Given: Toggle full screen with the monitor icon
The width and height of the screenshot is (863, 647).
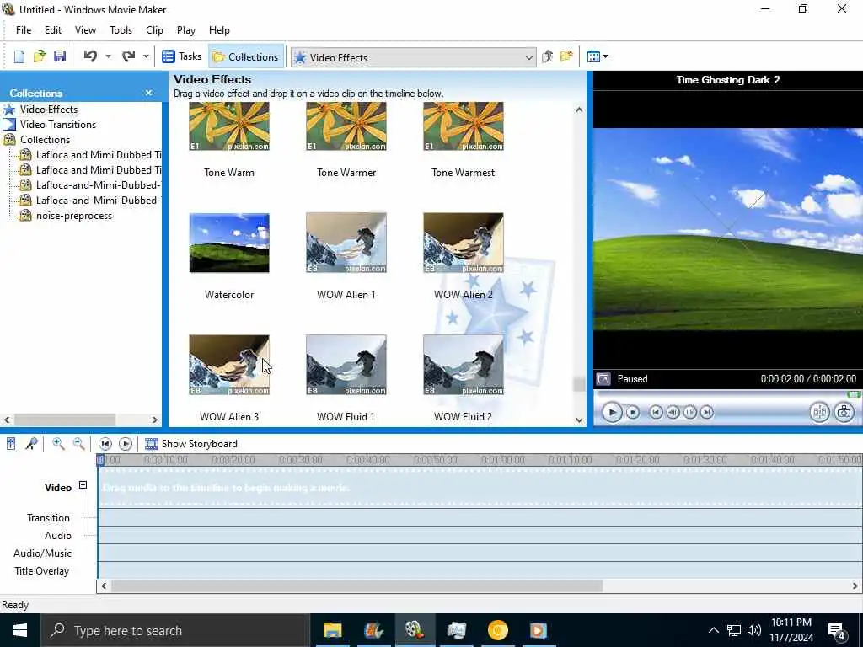Looking at the screenshot, I should 603,379.
